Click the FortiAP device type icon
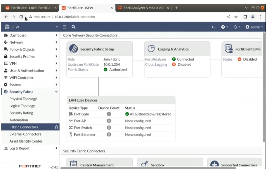Image resolution: width=267 pixels, height=174 pixels. point(71,121)
